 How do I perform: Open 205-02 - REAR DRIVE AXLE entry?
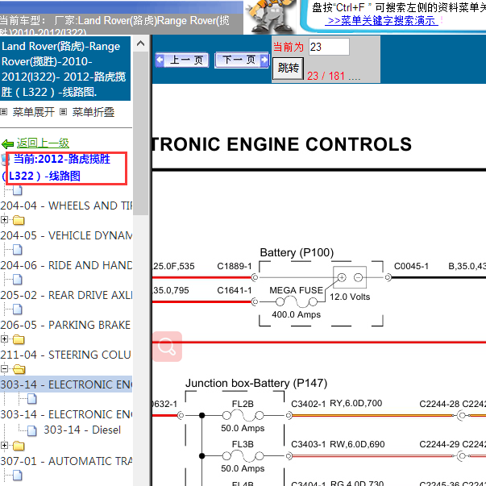pyautogui.click(x=66, y=295)
